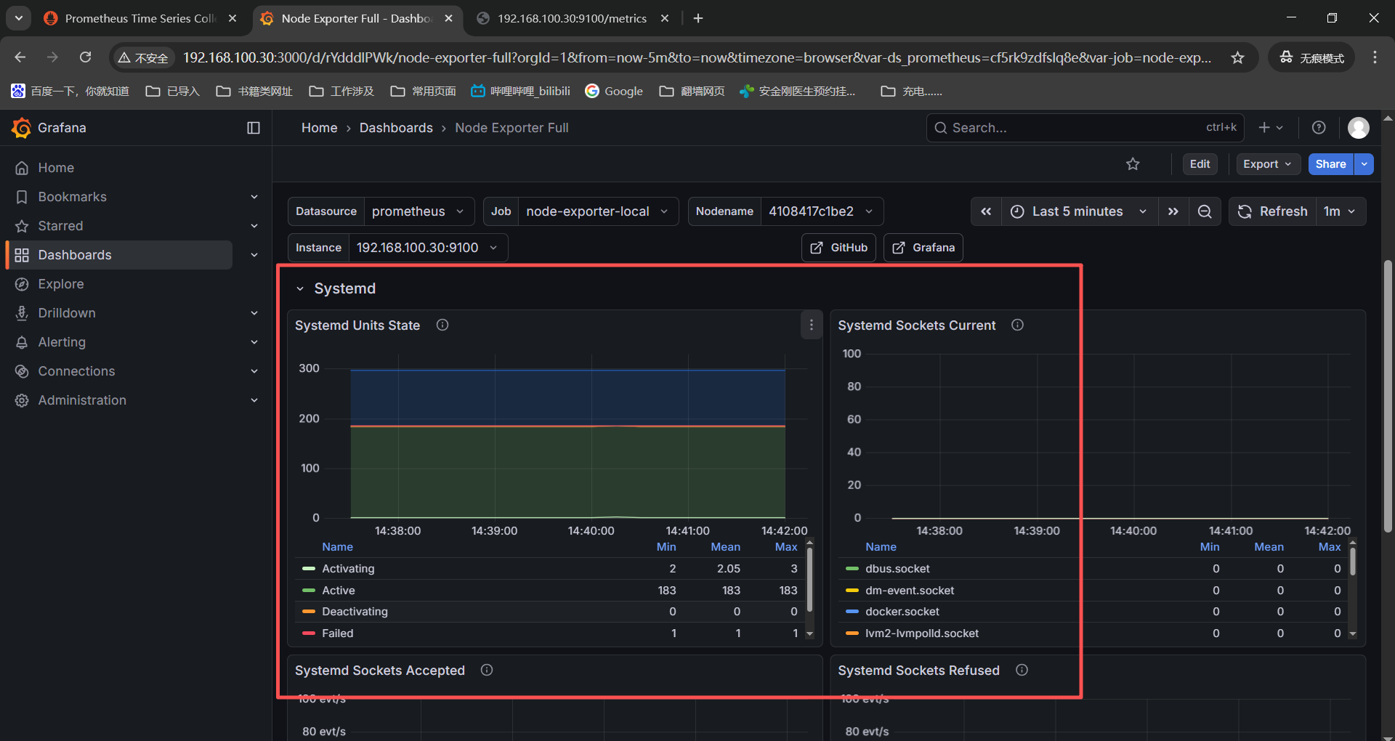Click the not secure warning badge
The height and width of the screenshot is (741, 1395).
pyautogui.click(x=143, y=57)
